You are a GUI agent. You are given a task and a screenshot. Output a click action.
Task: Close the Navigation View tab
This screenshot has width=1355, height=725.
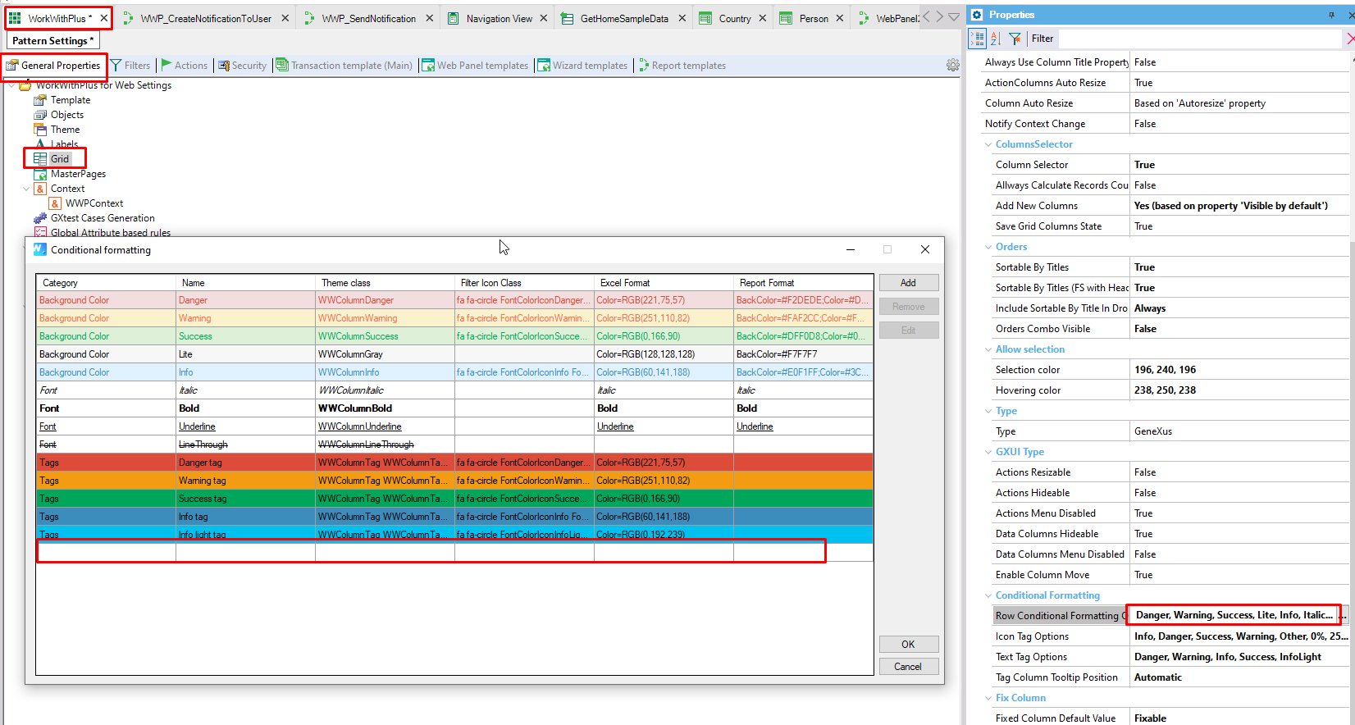[543, 18]
